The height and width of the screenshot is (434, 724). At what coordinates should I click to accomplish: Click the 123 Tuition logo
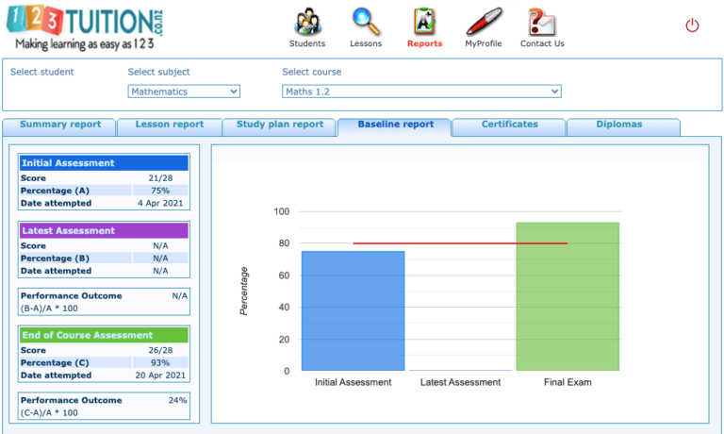(85, 26)
